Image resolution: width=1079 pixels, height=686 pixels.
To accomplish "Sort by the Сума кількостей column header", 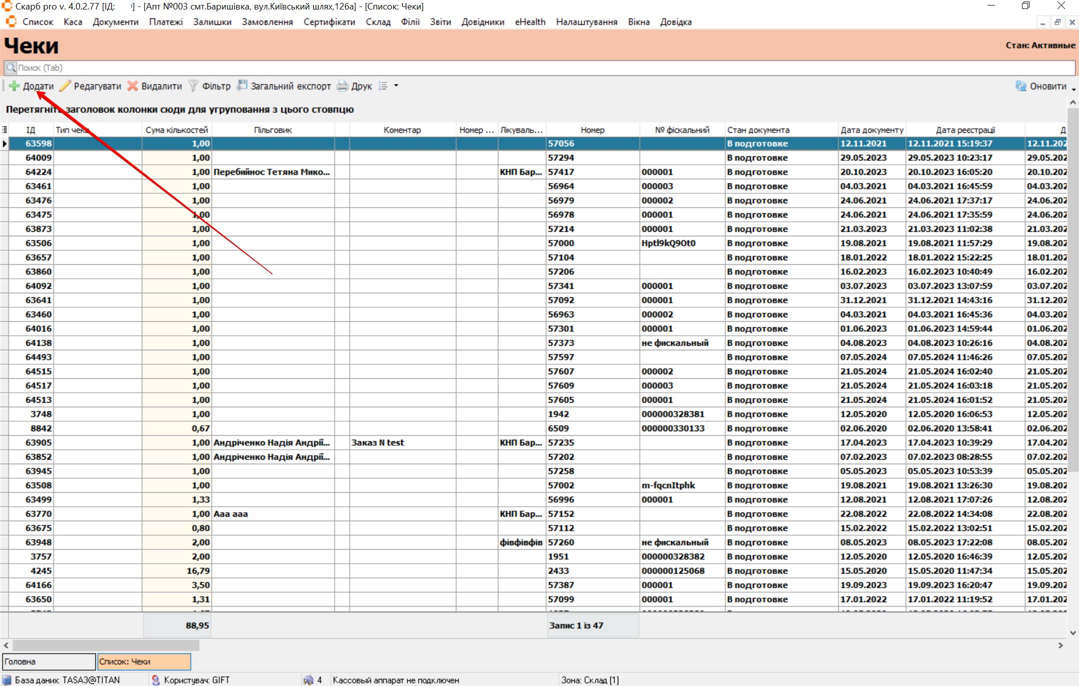I will pyautogui.click(x=176, y=130).
